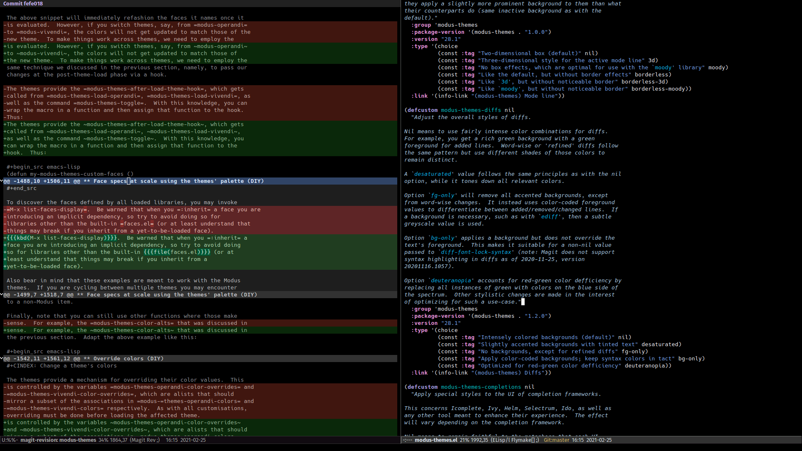Click the magit-revision: modus-themes buffer name
Image resolution: width=802 pixels, height=451 pixels.
point(58,440)
